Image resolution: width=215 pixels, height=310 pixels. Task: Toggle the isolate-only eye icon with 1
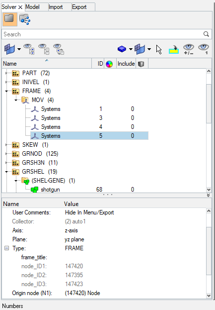[204, 49]
